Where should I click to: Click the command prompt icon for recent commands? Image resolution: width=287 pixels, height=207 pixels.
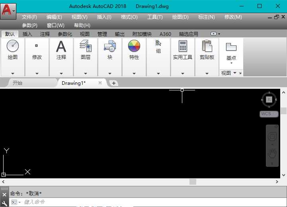click(x=14, y=202)
